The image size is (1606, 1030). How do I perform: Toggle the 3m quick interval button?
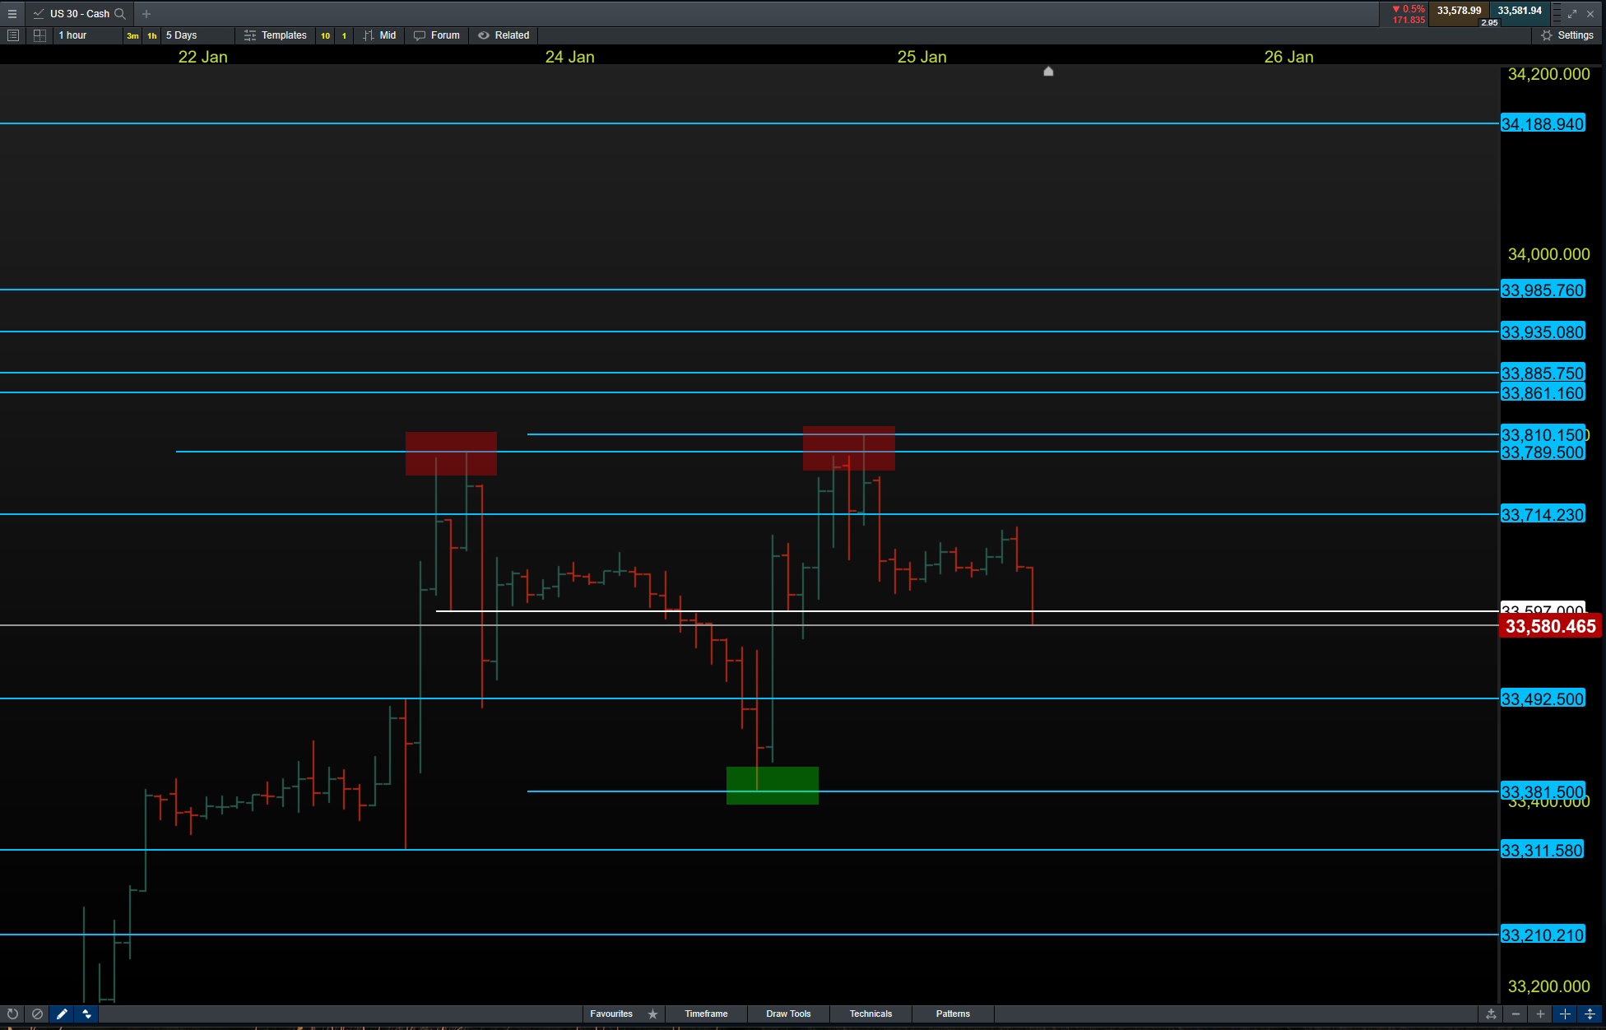tap(132, 35)
